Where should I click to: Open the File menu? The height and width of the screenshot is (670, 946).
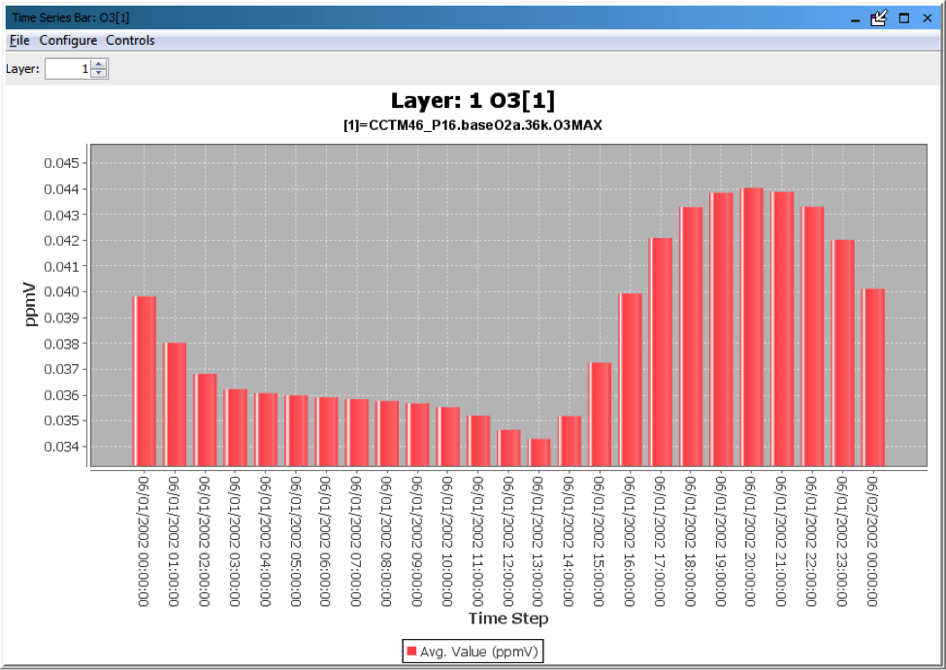(19, 41)
